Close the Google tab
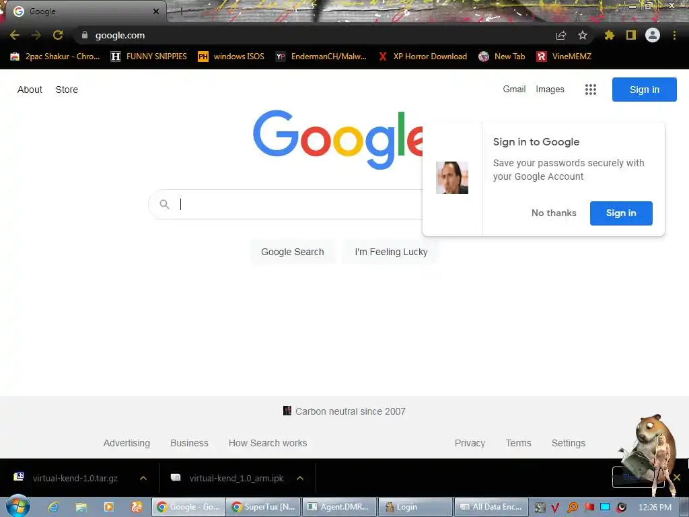The width and height of the screenshot is (689, 517). (156, 11)
